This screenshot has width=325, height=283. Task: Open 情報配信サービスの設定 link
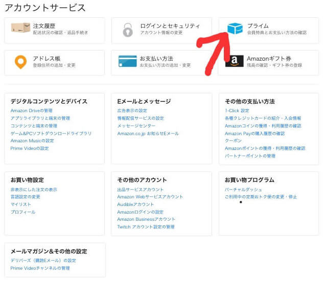(x=141, y=118)
